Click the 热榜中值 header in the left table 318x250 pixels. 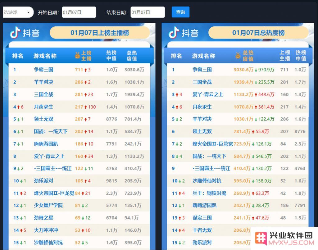pyautogui.click(x=111, y=56)
